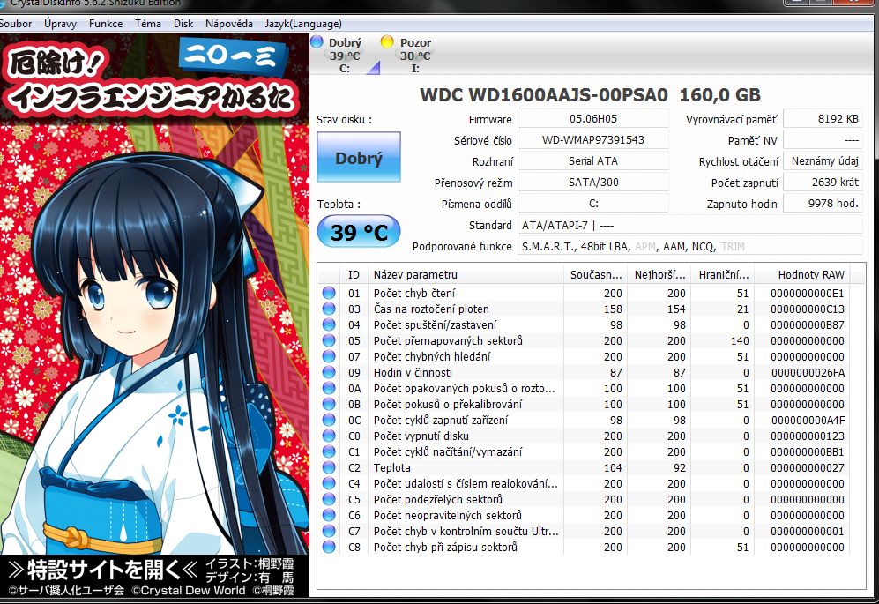The height and width of the screenshot is (604, 879).
Task: Select the Počet chyb čtení row
Action: click(584, 293)
